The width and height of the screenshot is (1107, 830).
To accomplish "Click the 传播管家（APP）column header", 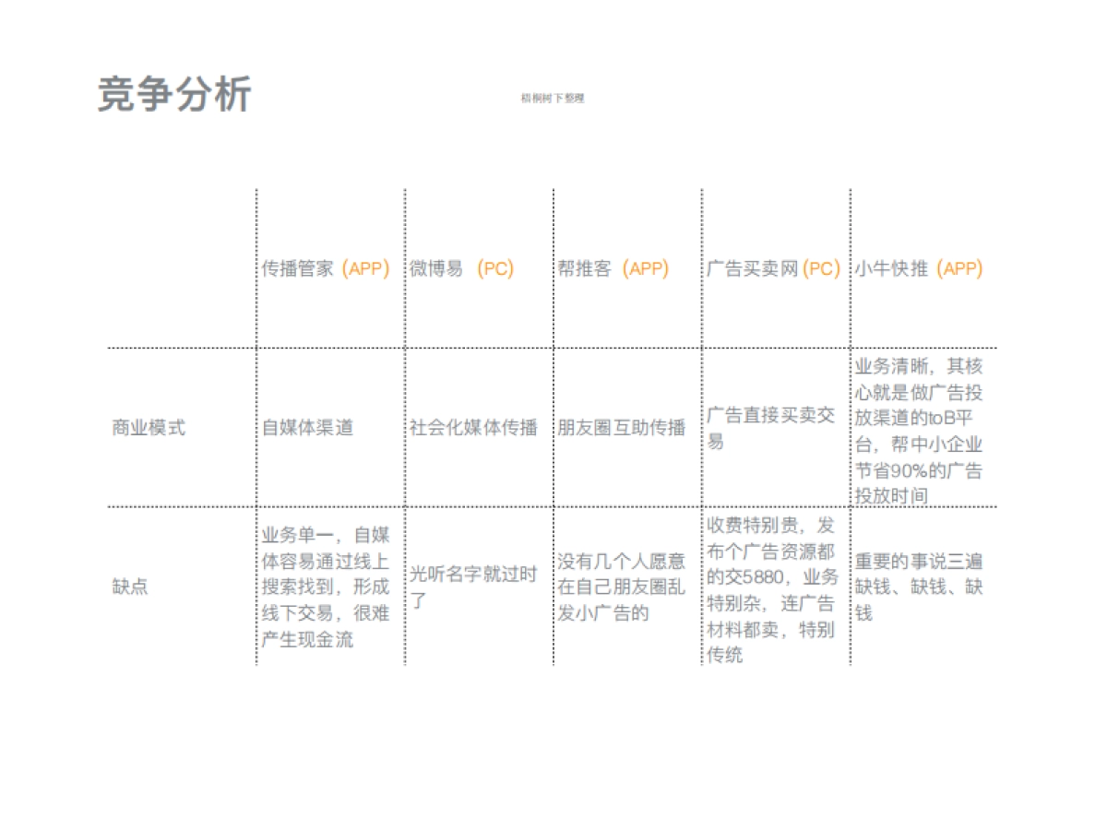I will [x=325, y=269].
